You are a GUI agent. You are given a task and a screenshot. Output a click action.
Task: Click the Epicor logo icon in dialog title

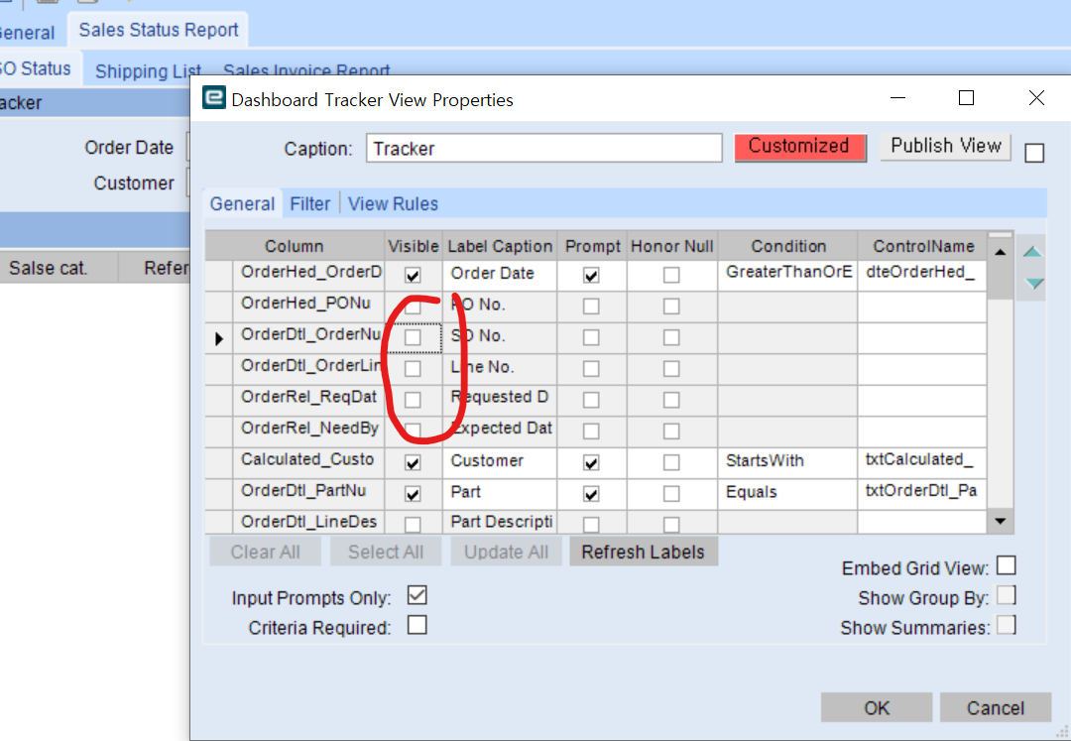pos(214,98)
